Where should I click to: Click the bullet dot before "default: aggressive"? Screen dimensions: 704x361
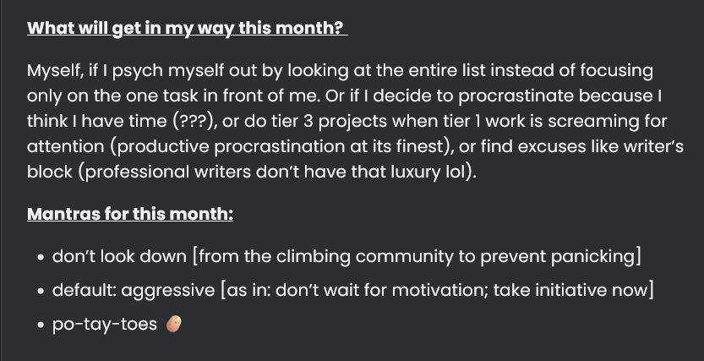click(x=41, y=292)
